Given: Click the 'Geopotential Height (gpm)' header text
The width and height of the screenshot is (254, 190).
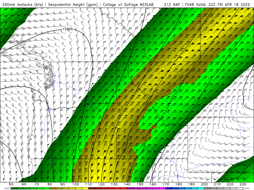Looking at the screenshot, I should click(x=73, y=4).
